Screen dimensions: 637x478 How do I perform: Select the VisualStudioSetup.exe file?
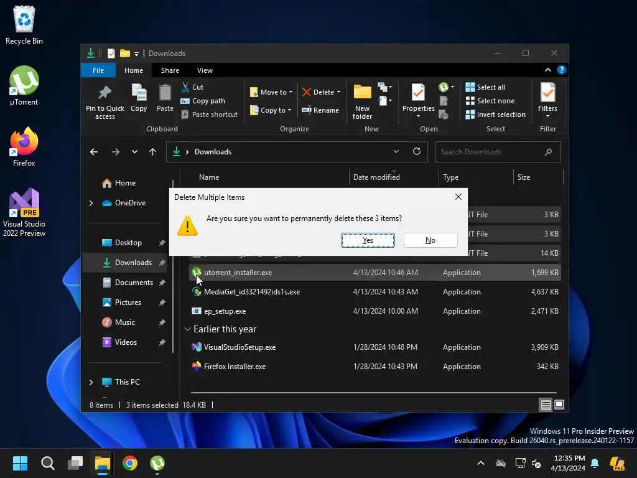[374, 347]
